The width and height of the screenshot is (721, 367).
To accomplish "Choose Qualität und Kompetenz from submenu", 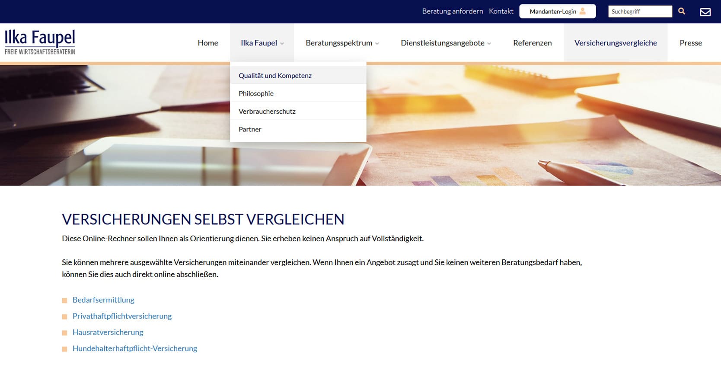I will point(275,76).
